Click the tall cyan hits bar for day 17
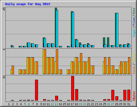Screen dimensions: 137x107 73,30
